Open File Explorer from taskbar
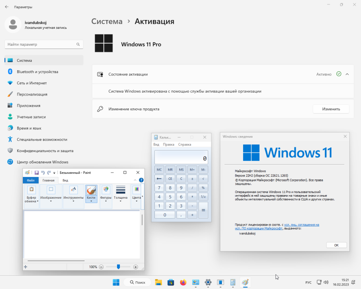Screen dimensions: 361x289 (x=158, y=282)
